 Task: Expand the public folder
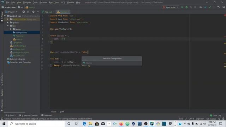click(x=8, y=23)
